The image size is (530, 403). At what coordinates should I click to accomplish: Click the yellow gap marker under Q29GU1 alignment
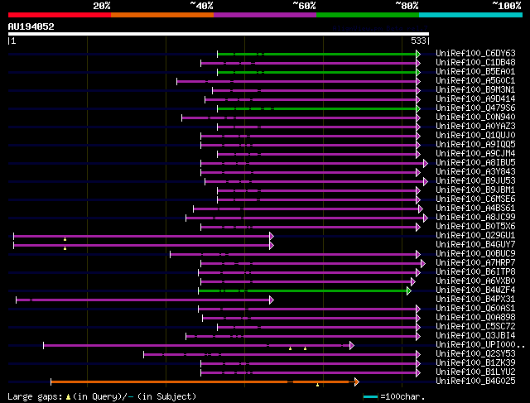point(65,239)
